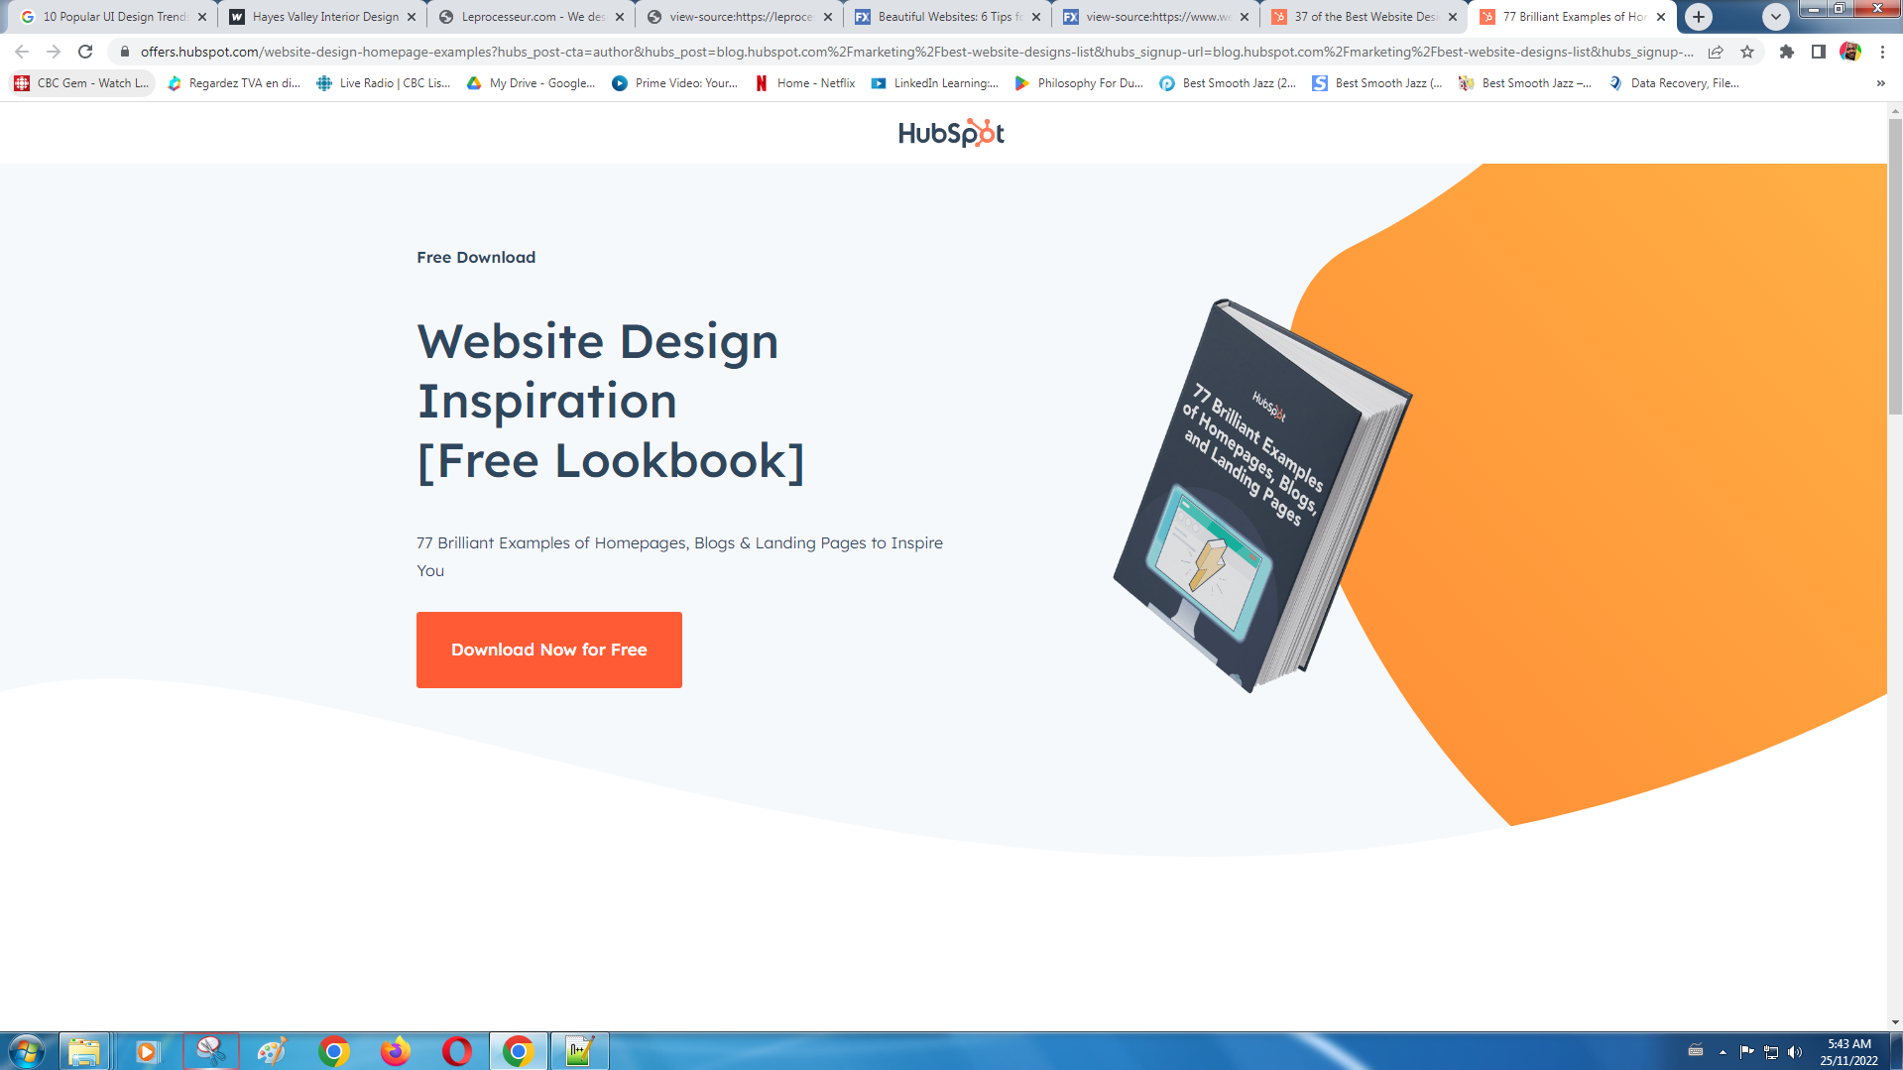Click the page vertical scrollbar thumb
The width and height of the screenshot is (1903, 1070).
(1895, 268)
